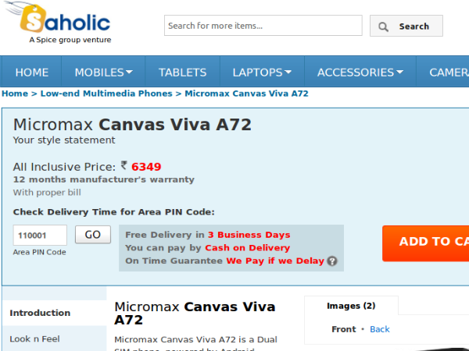Screen dimensions: 469x351
Task: Click the magnifier icon in Search button
Action: pos(384,27)
